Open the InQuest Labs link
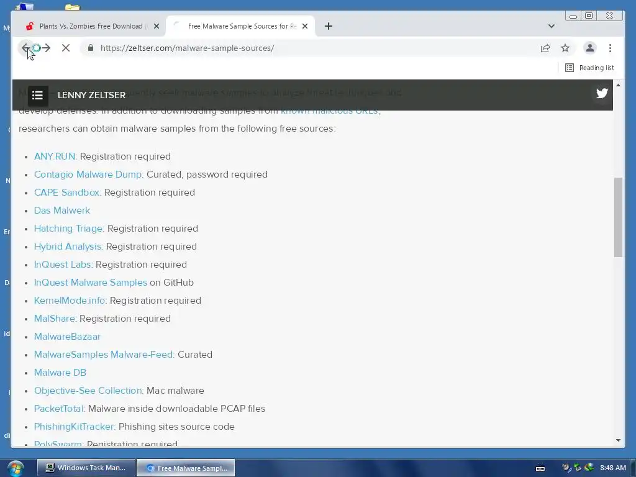The image size is (636, 477). coord(63,265)
